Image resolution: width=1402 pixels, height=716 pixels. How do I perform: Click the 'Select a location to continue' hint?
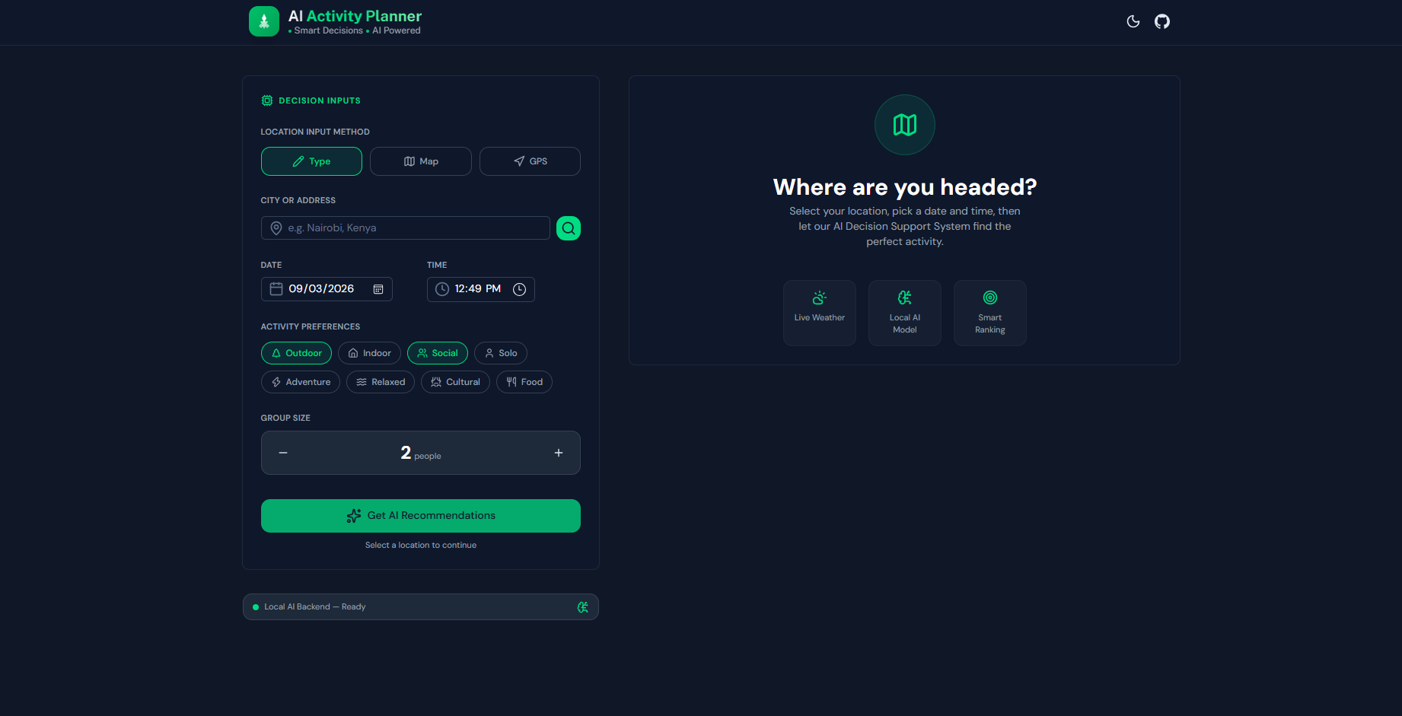[421, 546]
